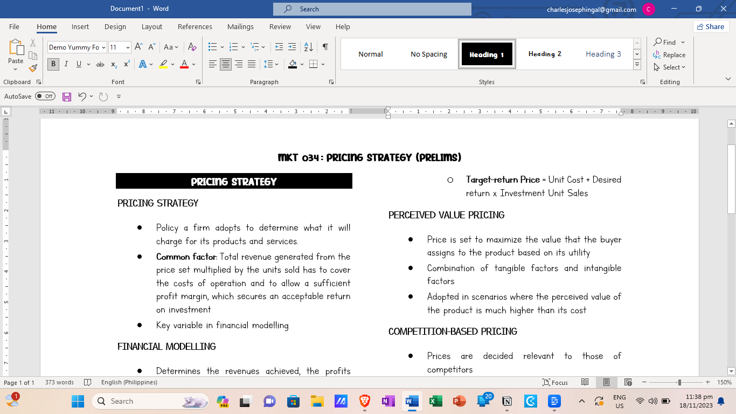Switch to the Insert tab
This screenshot has height=414, width=736.
[x=80, y=26]
